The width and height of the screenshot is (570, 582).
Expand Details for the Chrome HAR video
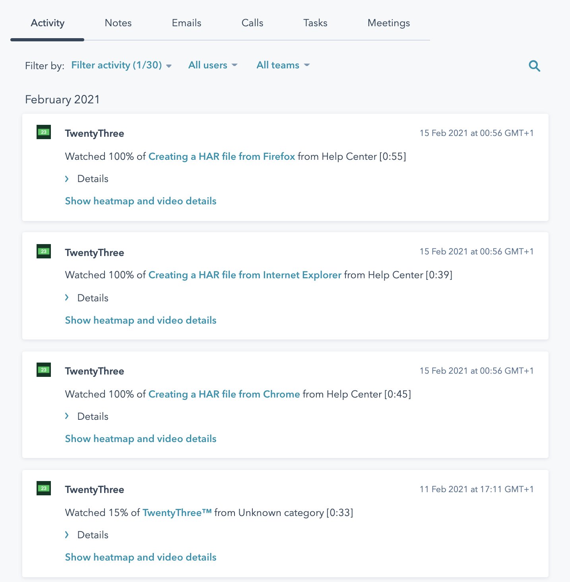coord(87,417)
